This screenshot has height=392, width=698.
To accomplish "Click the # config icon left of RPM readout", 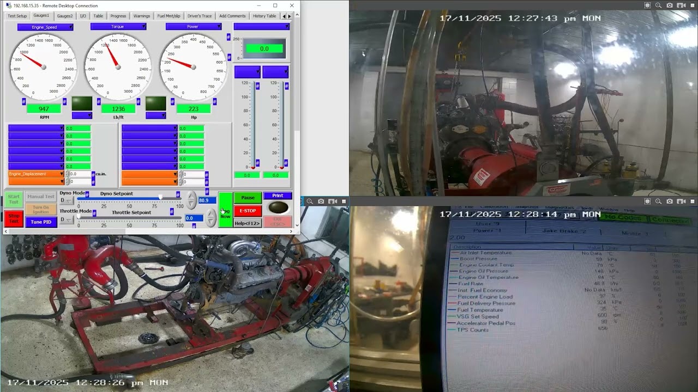I will (24, 101).
